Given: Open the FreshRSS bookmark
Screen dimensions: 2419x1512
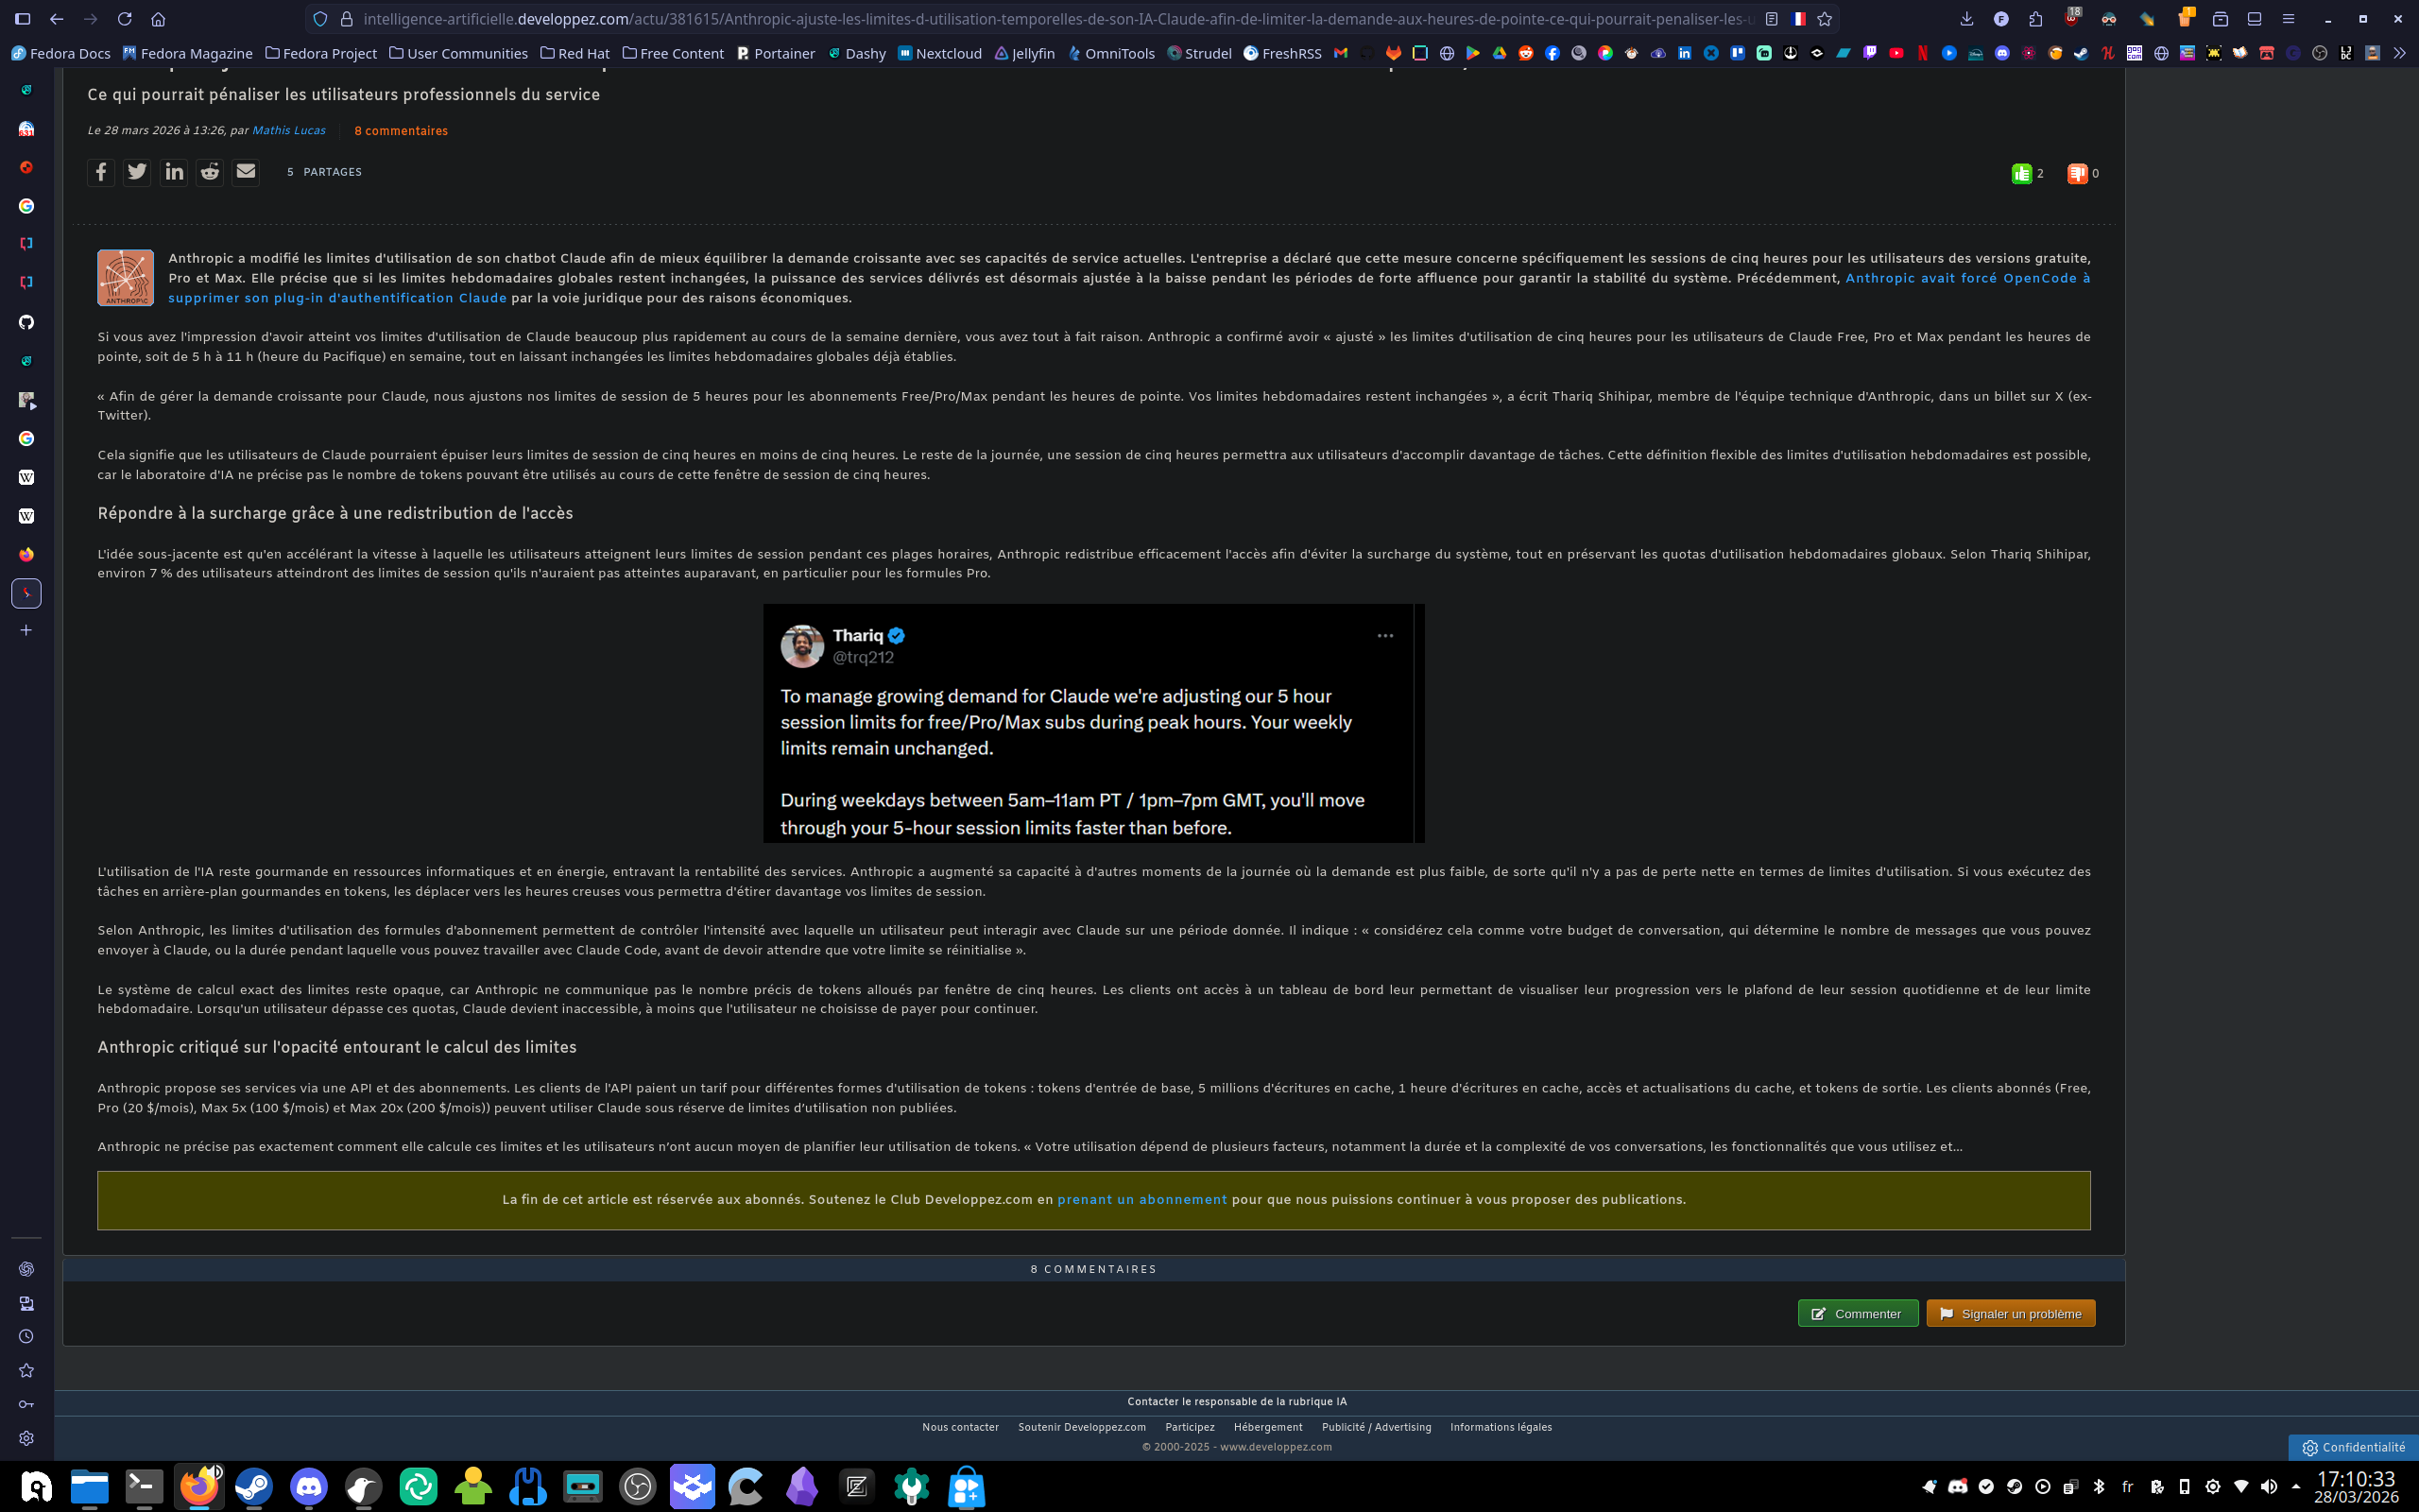Looking at the screenshot, I should [1281, 54].
